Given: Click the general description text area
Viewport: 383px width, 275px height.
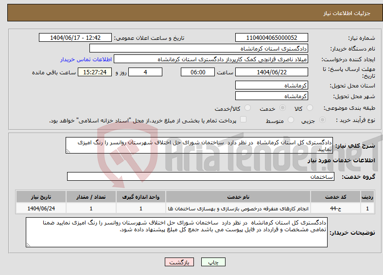Looking at the screenshot, I should 199,145.
